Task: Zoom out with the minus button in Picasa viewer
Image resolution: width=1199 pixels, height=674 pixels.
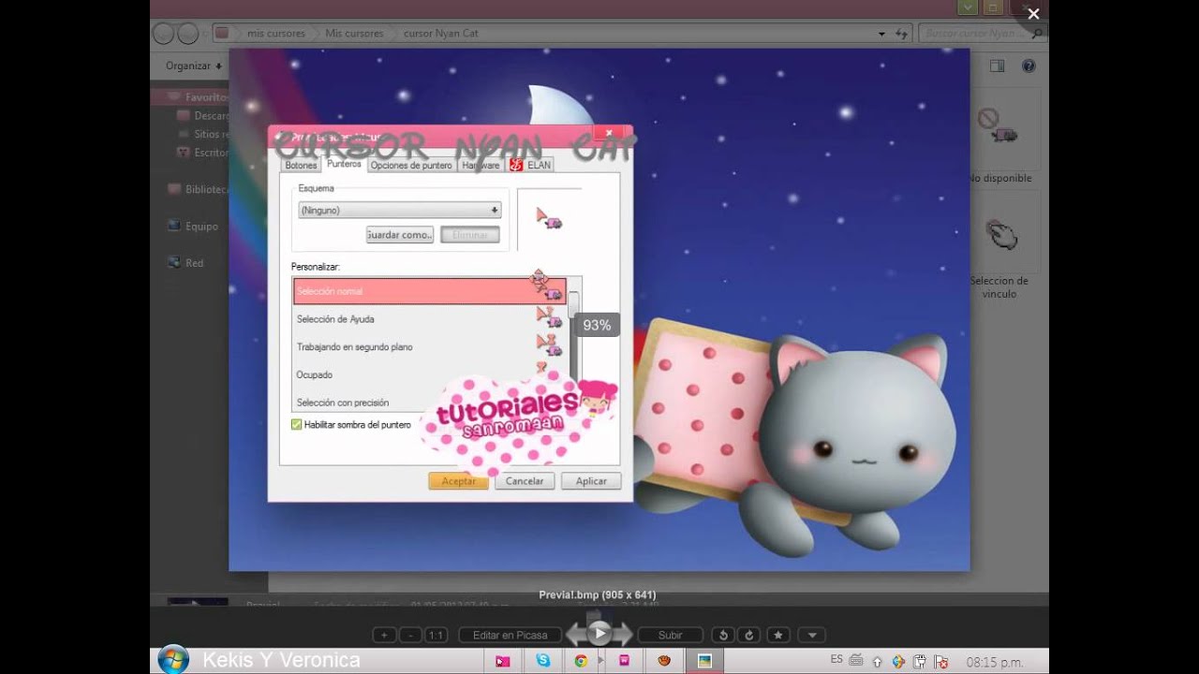Action: 410,635
